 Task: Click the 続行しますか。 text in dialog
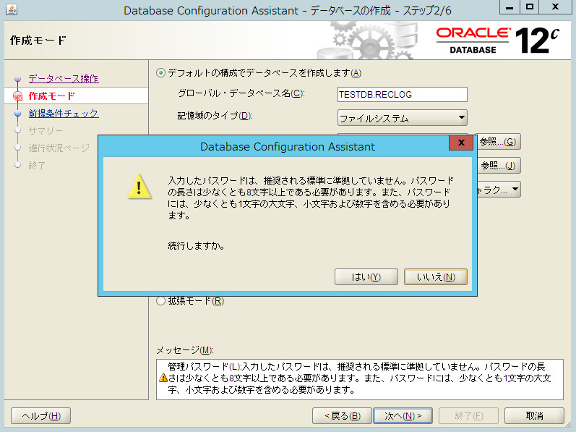tap(197, 245)
